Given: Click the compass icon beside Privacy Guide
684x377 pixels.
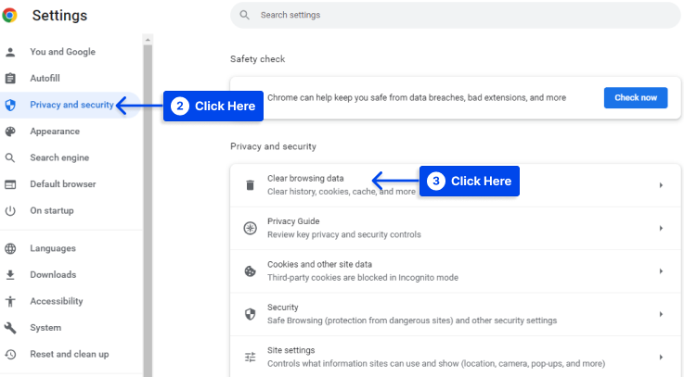Looking at the screenshot, I should coord(250,228).
